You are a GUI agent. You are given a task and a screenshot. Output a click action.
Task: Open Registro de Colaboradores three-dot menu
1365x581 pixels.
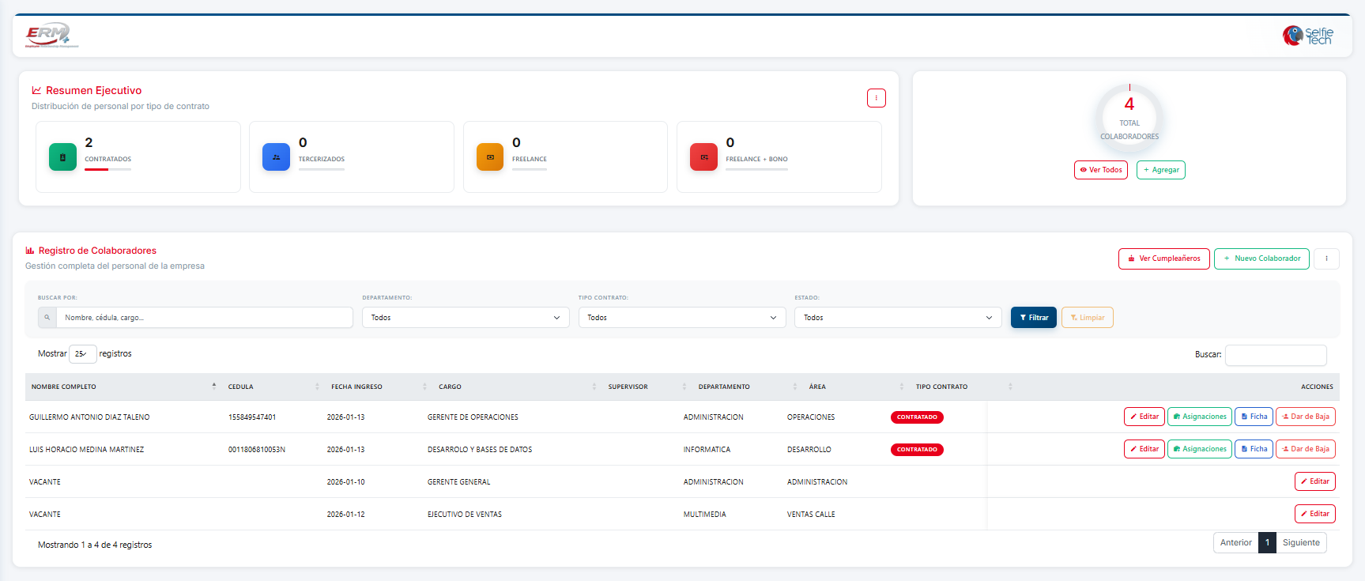[1326, 258]
